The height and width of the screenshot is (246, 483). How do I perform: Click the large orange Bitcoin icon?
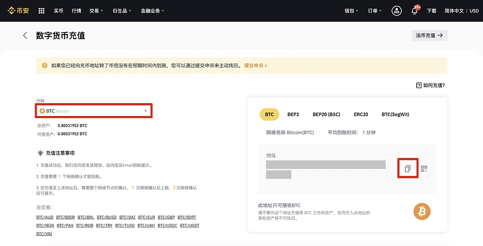[x=422, y=211]
